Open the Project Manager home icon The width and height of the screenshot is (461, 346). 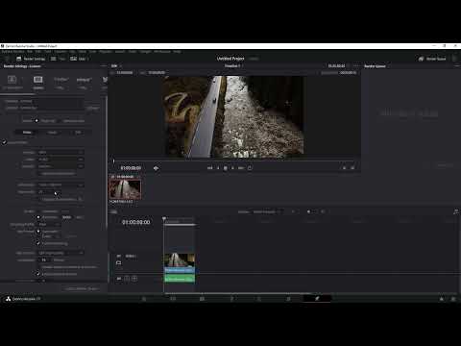click(441, 299)
